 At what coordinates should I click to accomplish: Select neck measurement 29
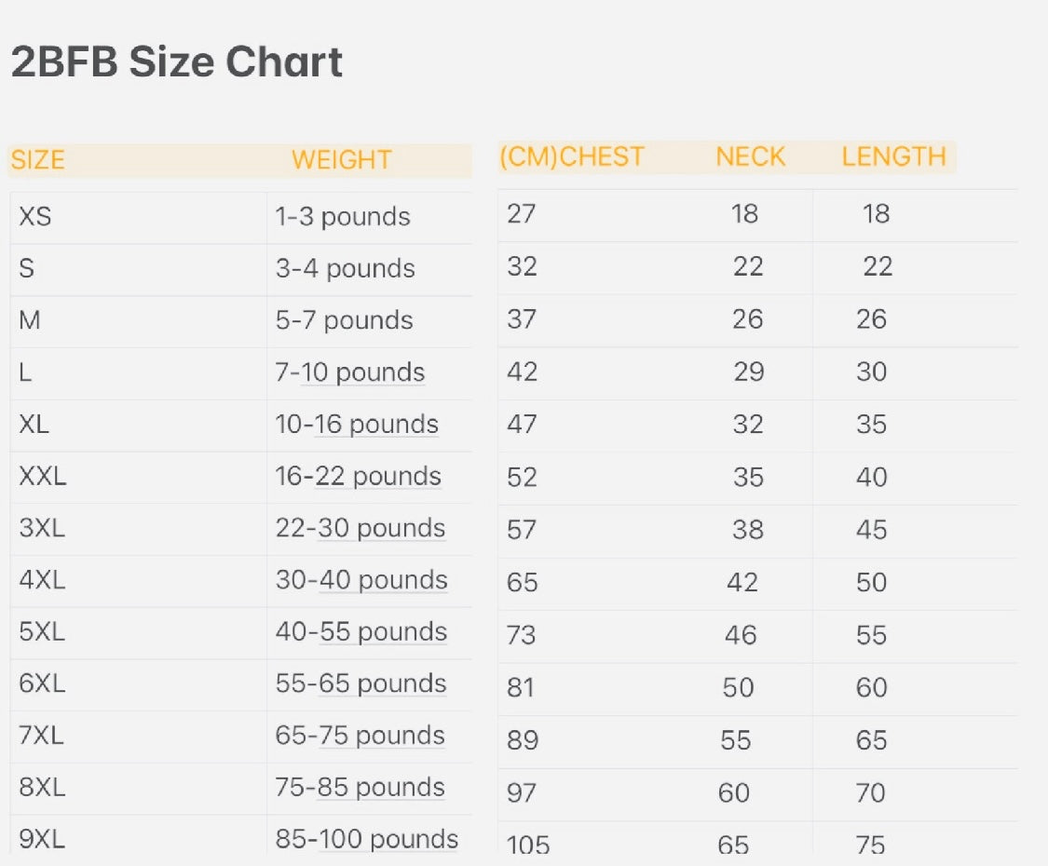click(748, 372)
